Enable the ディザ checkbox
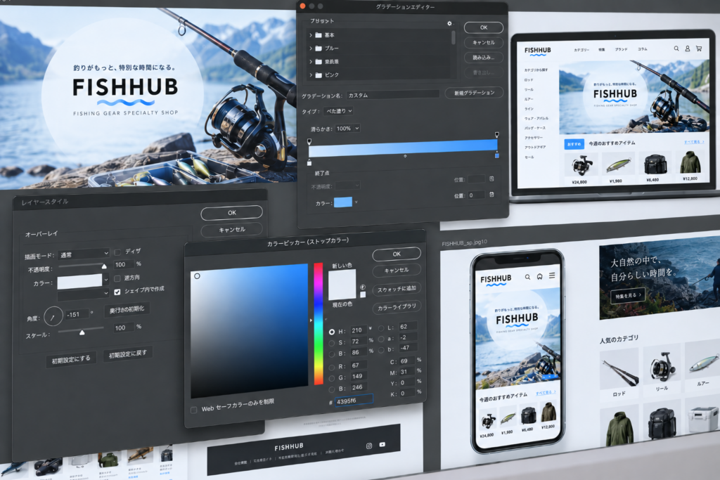Screen dimensions: 720x480 coord(117,252)
